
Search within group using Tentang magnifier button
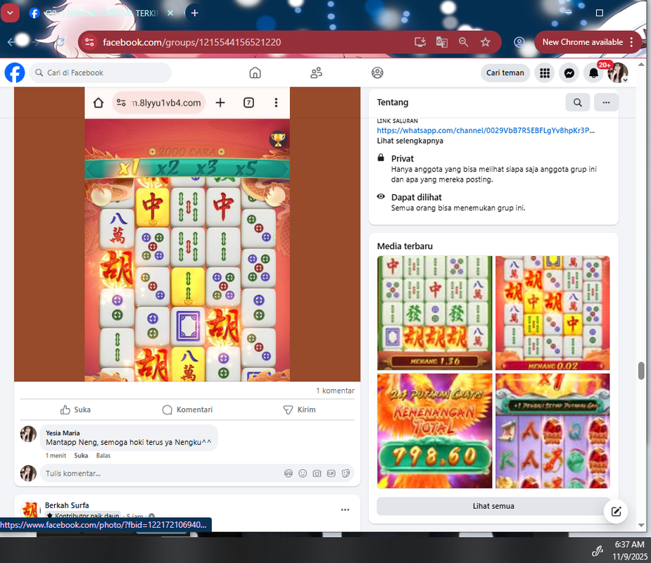(578, 102)
